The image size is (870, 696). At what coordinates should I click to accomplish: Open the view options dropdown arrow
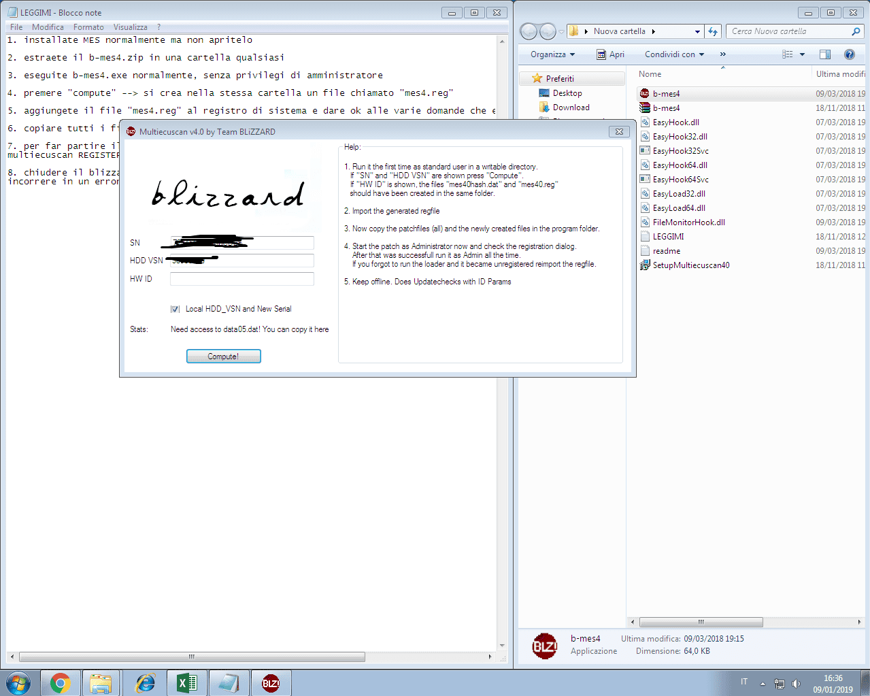[802, 54]
